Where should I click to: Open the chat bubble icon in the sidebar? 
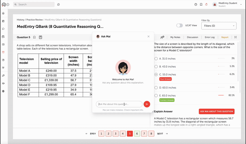(3, 29)
